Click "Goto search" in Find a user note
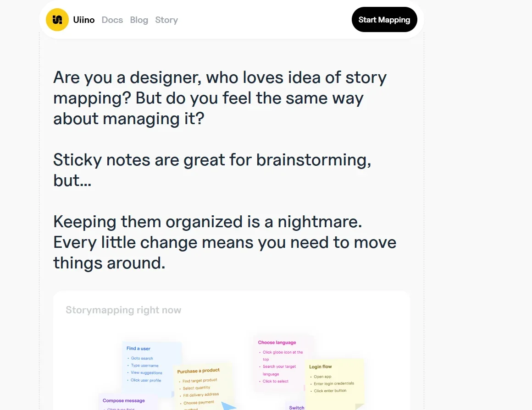 [142, 358]
